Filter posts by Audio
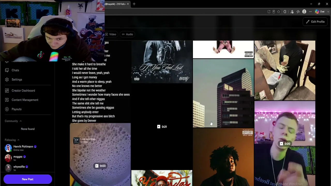 127,34
